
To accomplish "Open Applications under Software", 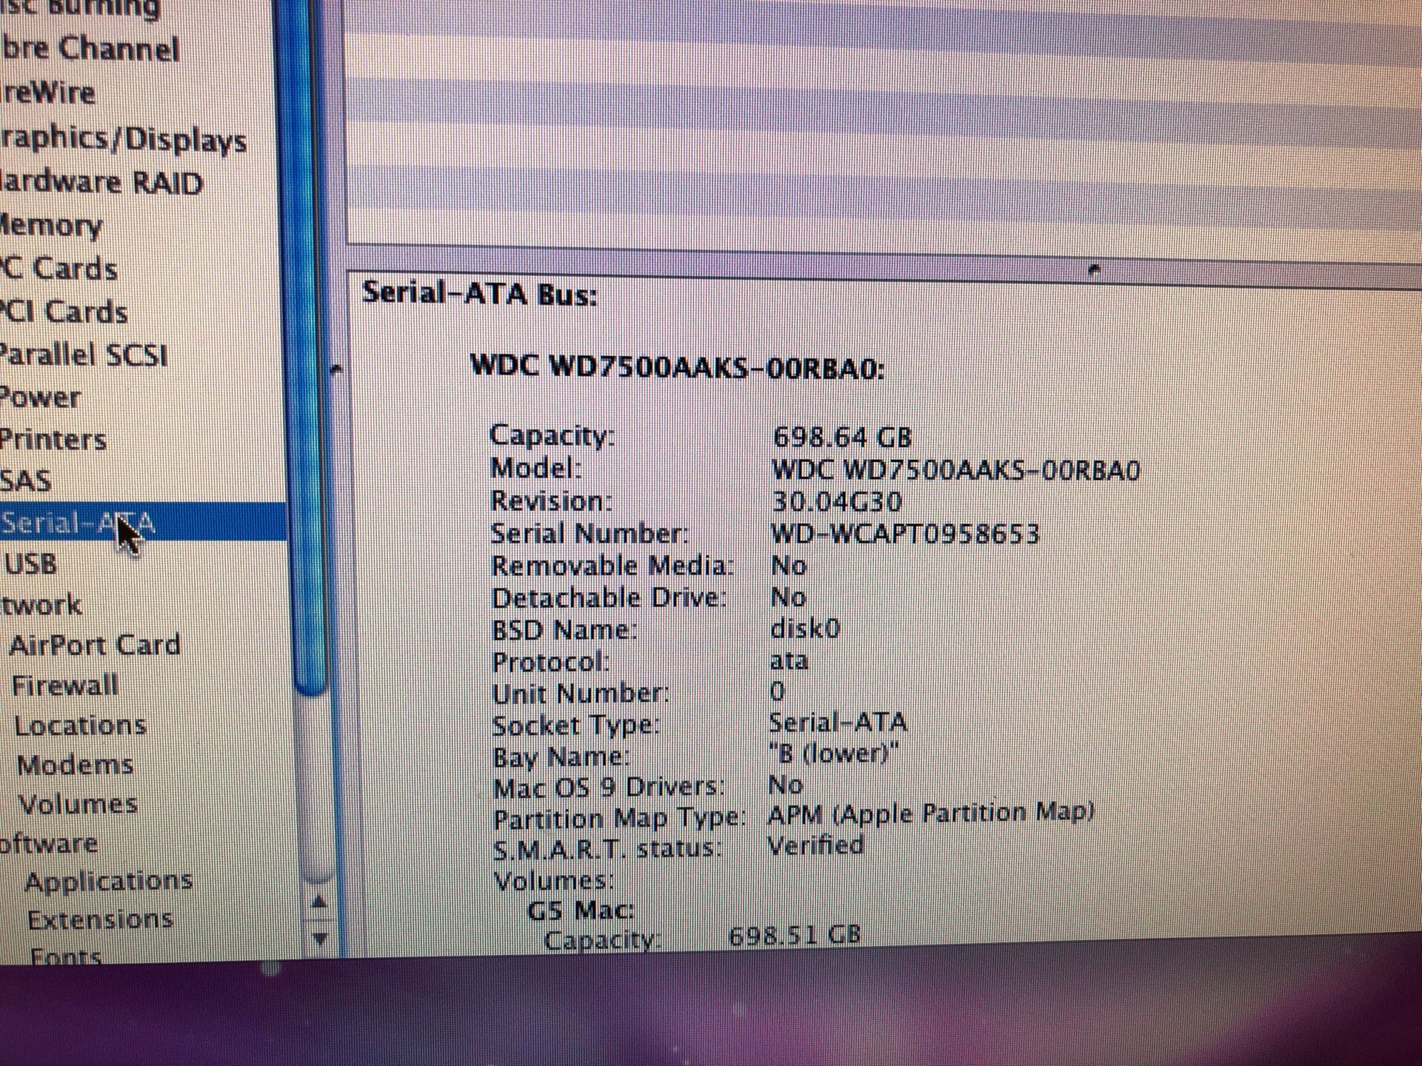I will pyautogui.click(x=108, y=882).
